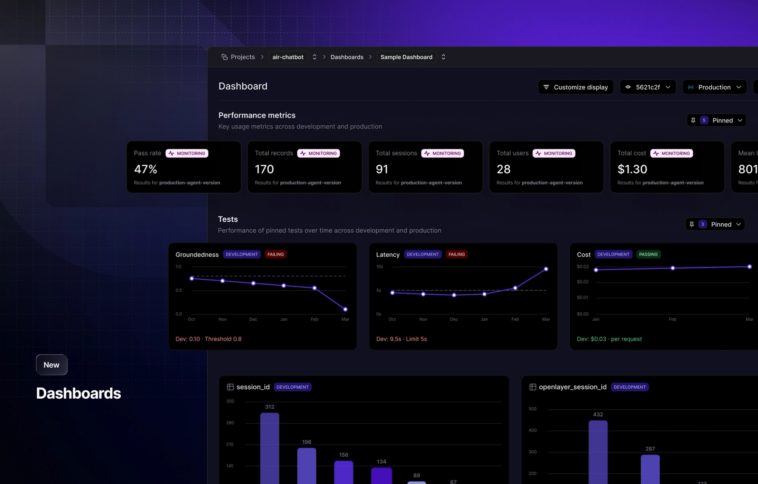Open Pinned dropdown in Performance metrics
Screen dimensions: 758x484
[x=716, y=120]
